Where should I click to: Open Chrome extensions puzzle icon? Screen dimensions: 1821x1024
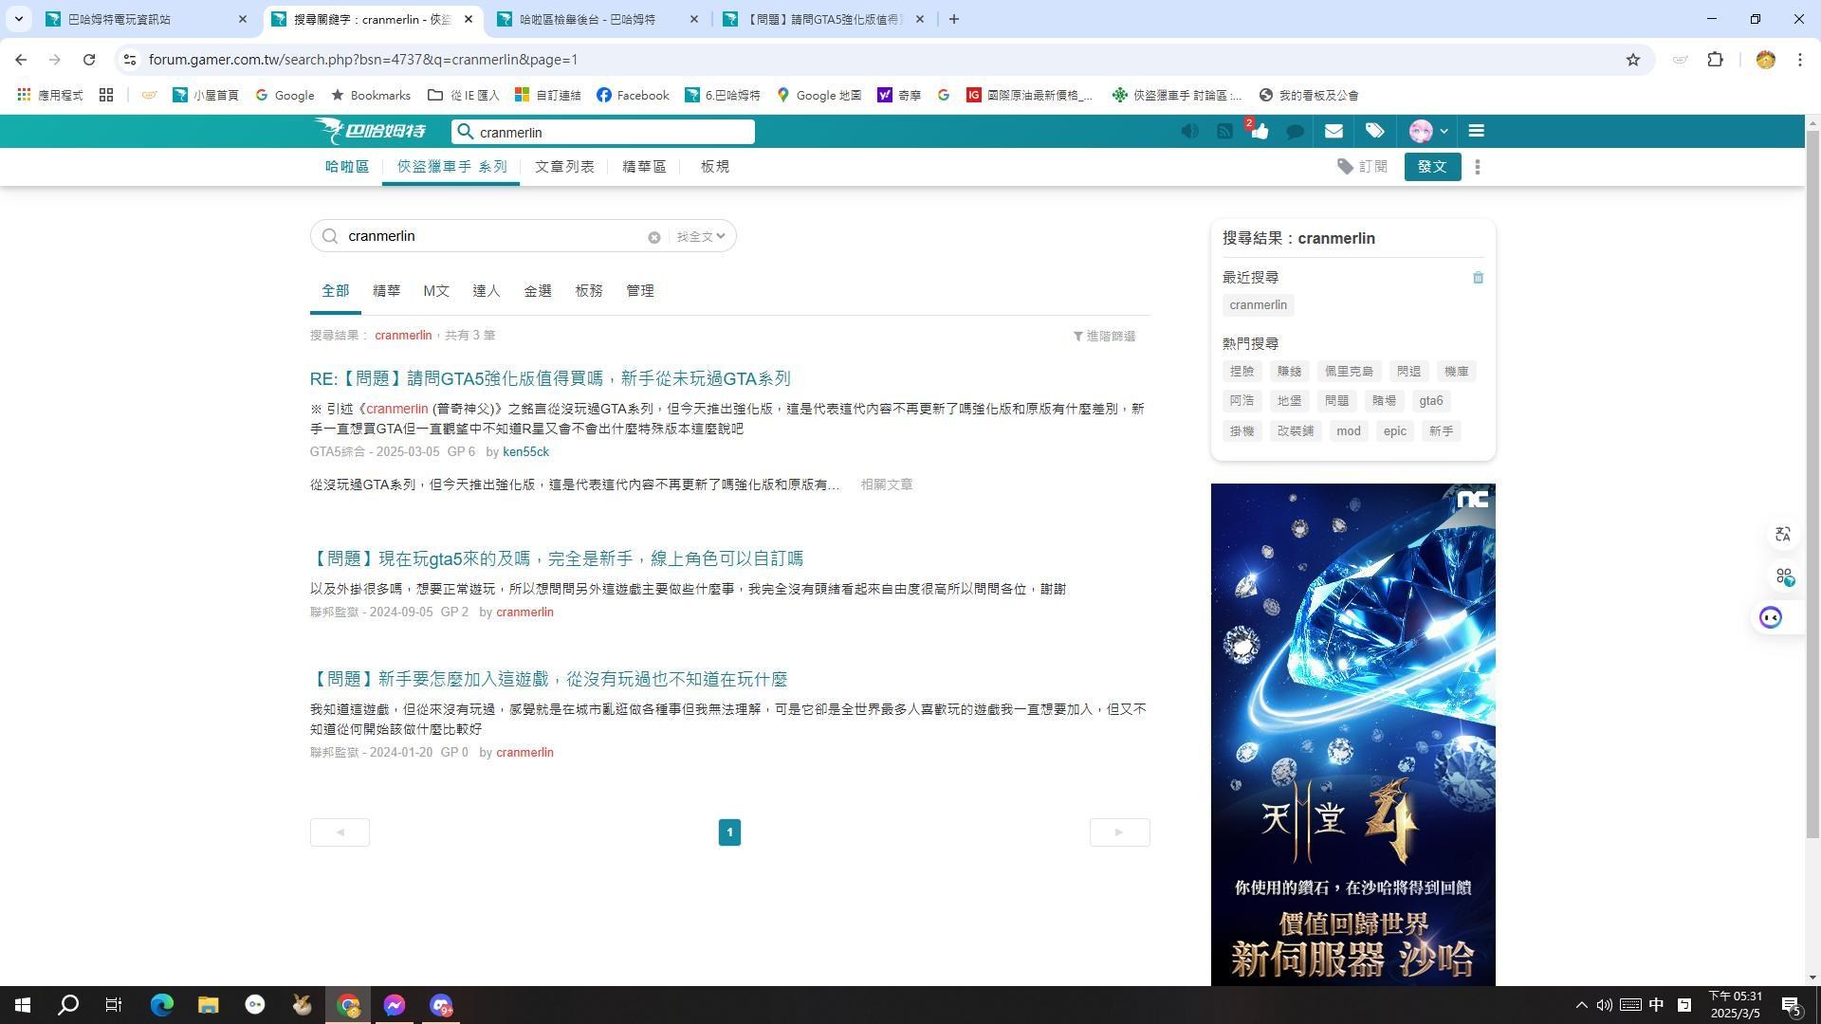point(1715,60)
